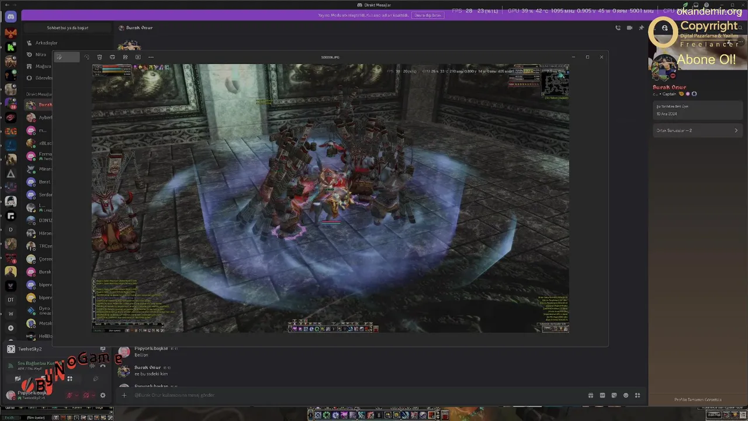This screenshot has width=748, height=421.
Task: Open Discord home direct messages icon
Action: 11,16
